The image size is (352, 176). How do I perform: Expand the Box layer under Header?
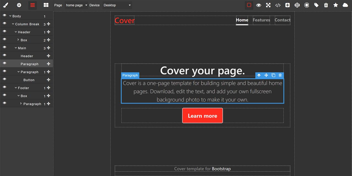(18, 40)
